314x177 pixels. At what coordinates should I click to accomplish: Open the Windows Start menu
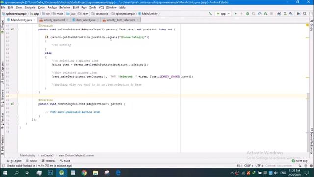pyautogui.click(x=5, y=173)
